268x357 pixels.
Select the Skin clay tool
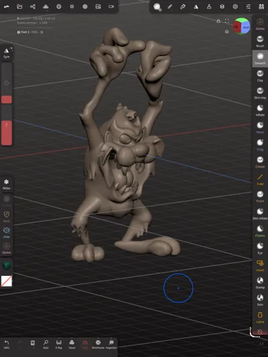click(260, 93)
